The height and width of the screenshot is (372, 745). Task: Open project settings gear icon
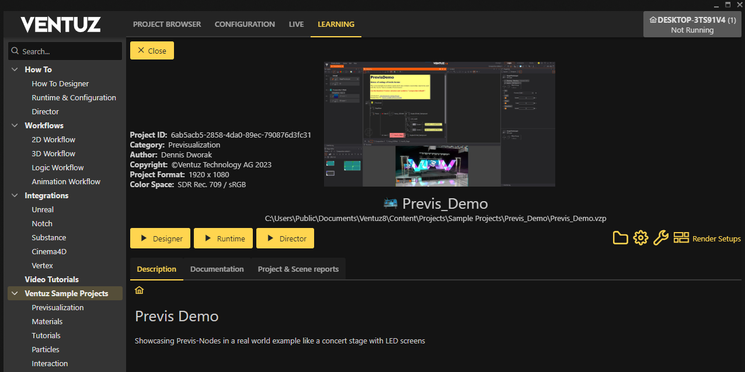[x=640, y=238]
